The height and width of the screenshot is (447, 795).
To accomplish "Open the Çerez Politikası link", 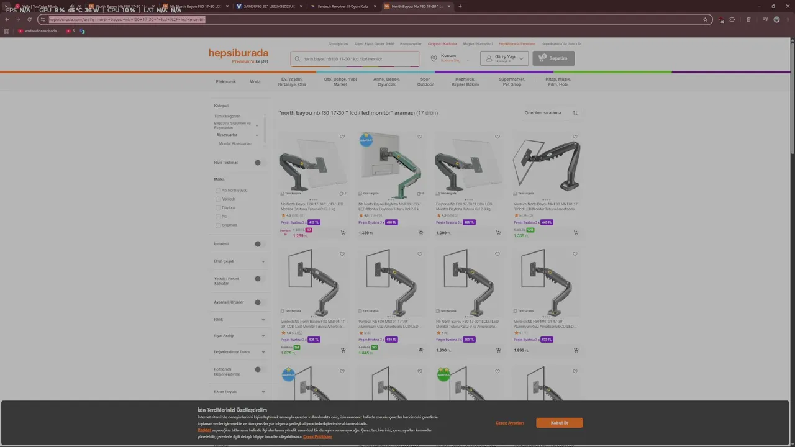I will 317,436.
